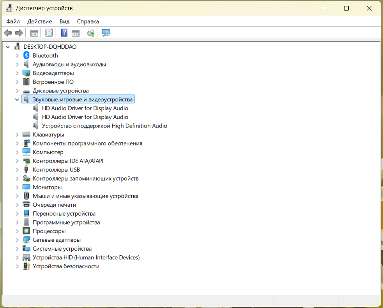The width and height of the screenshot is (383, 308).
Task: Expand the Системные устройства category
Action: point(17,249)
